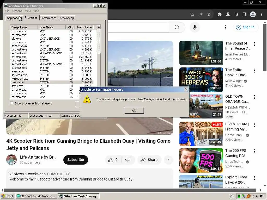Select alg.exe process row
Screen dimensions: 267x200
pos(52,39)
